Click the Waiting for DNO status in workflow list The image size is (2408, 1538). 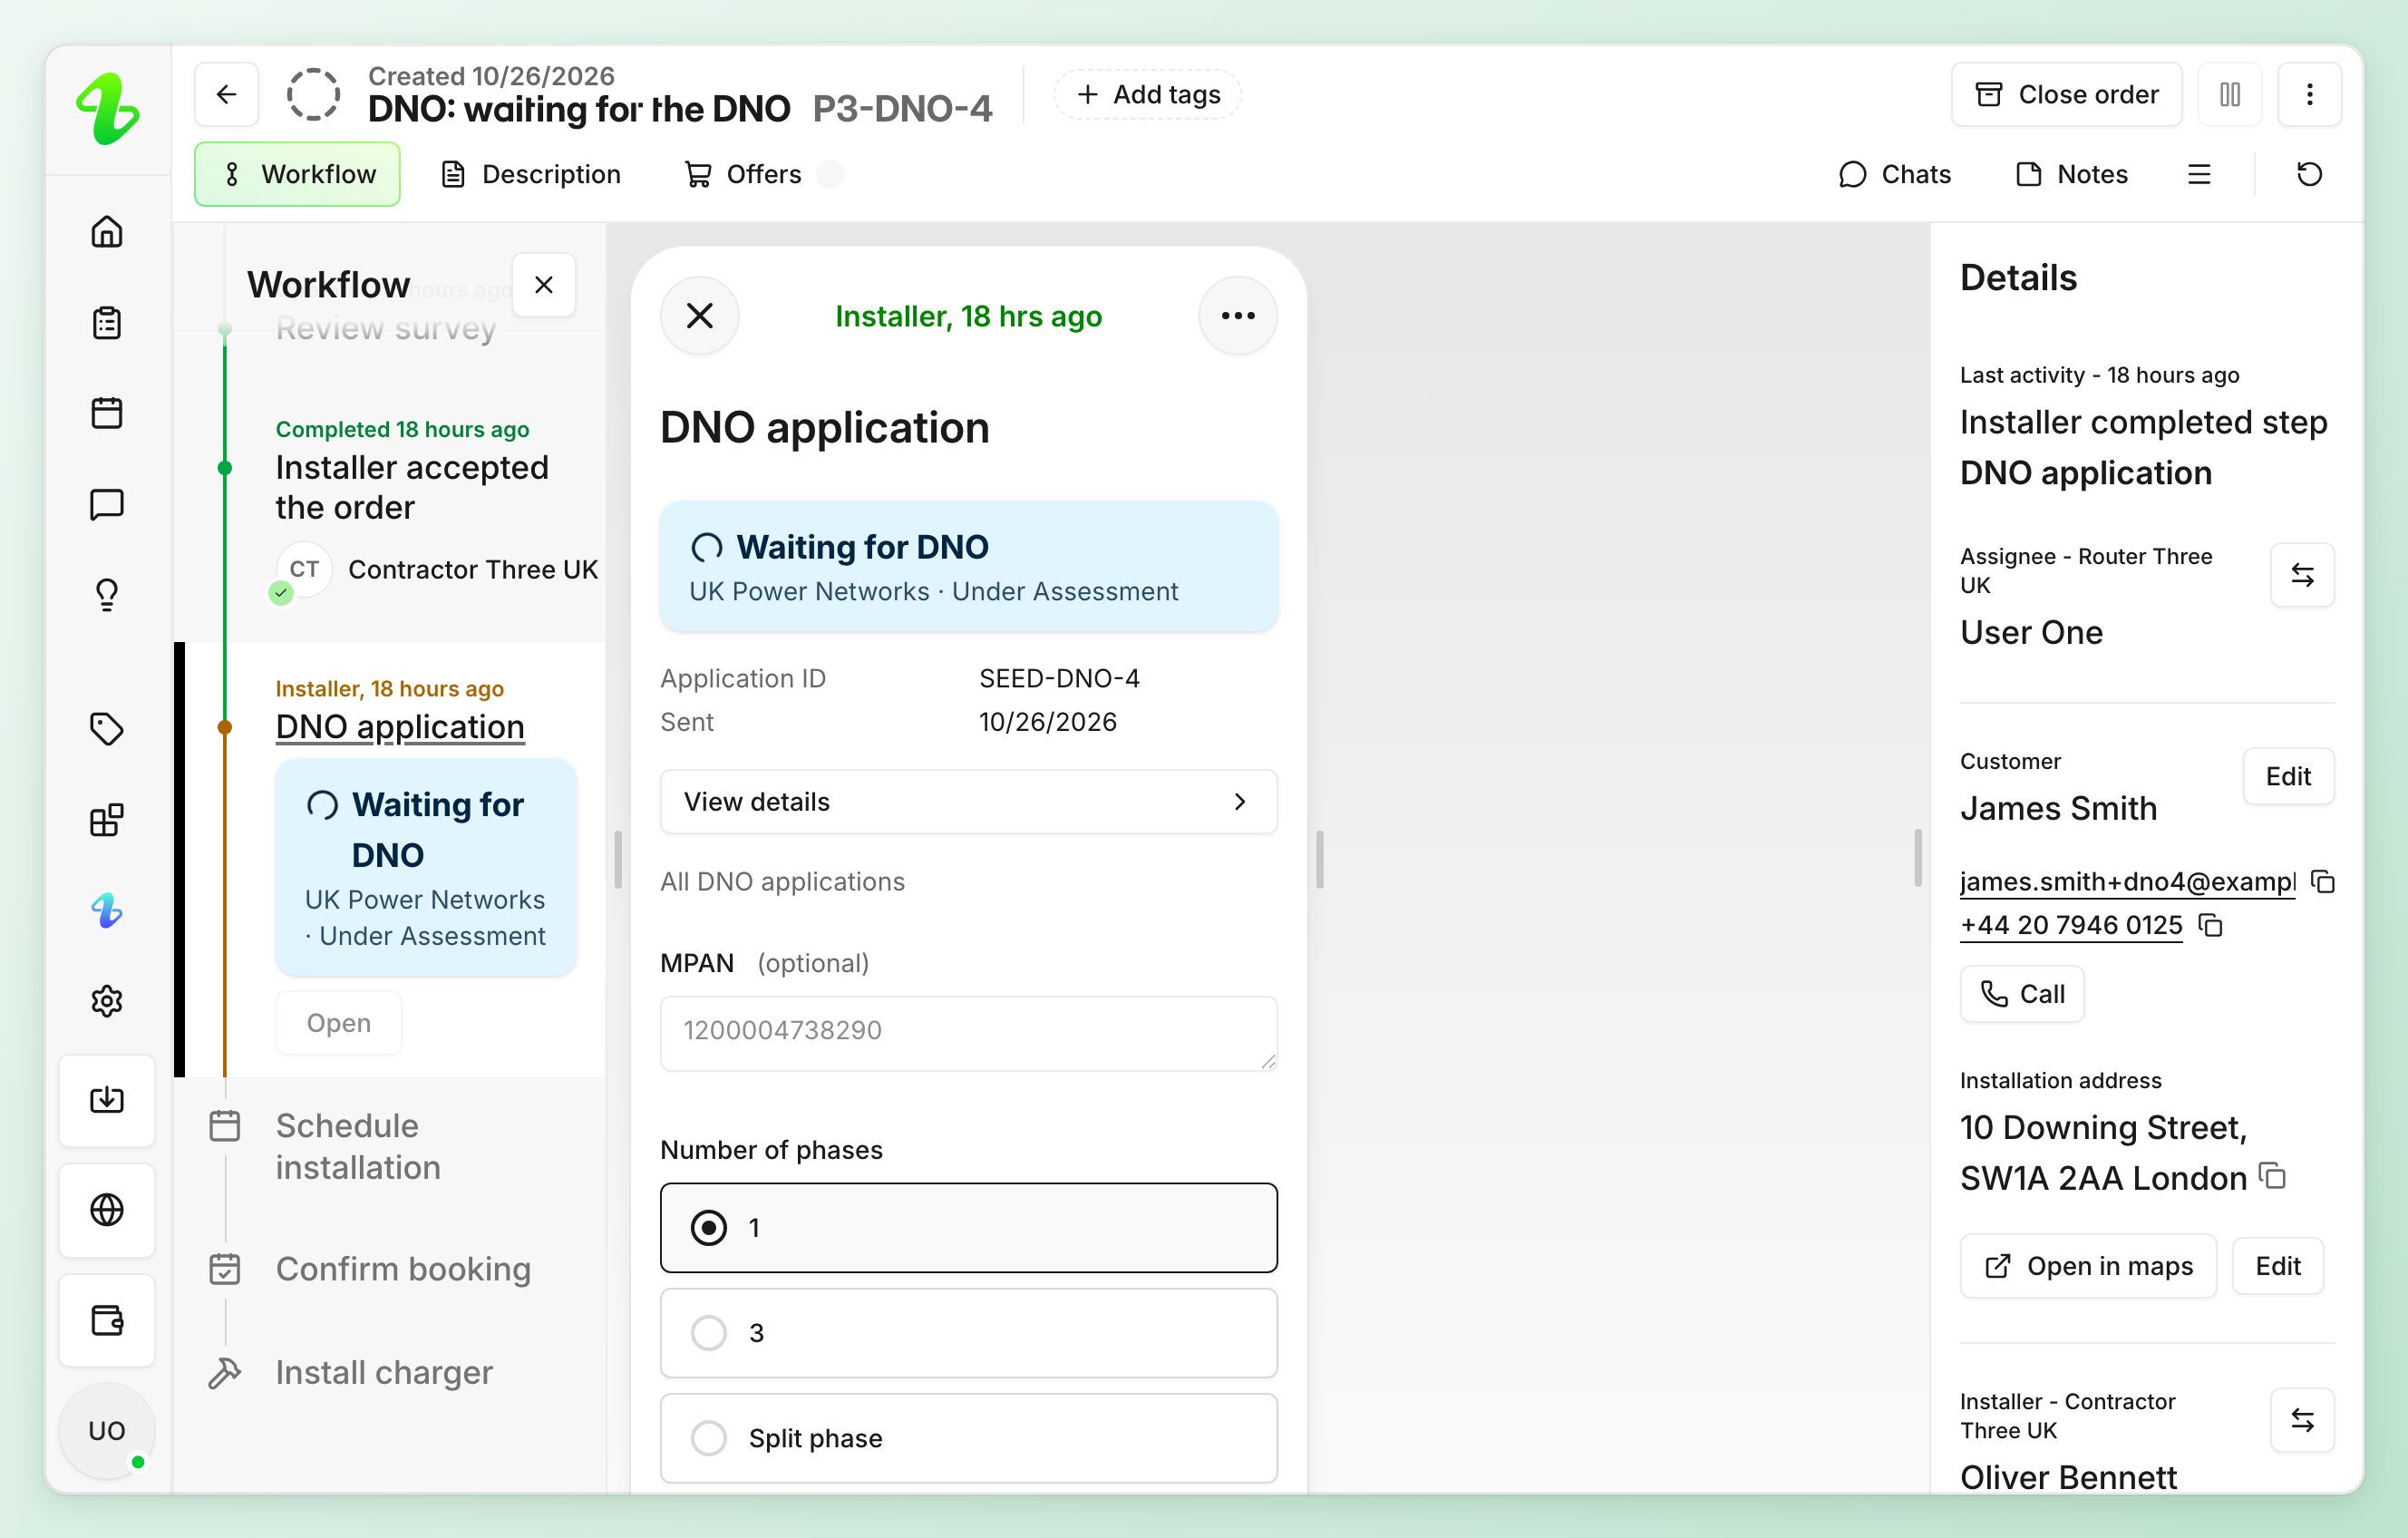[x=426, y=867]
